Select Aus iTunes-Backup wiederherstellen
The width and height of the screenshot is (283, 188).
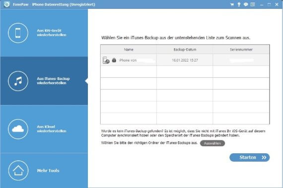pos(44,81)
